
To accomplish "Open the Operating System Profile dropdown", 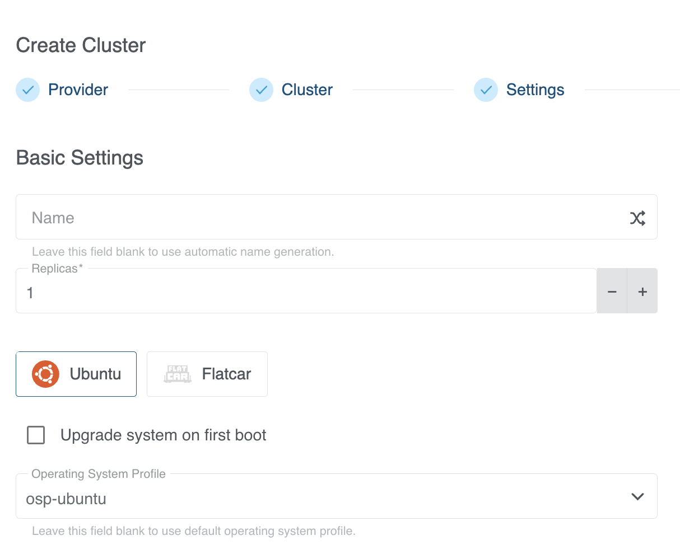I will click(336, 496).
